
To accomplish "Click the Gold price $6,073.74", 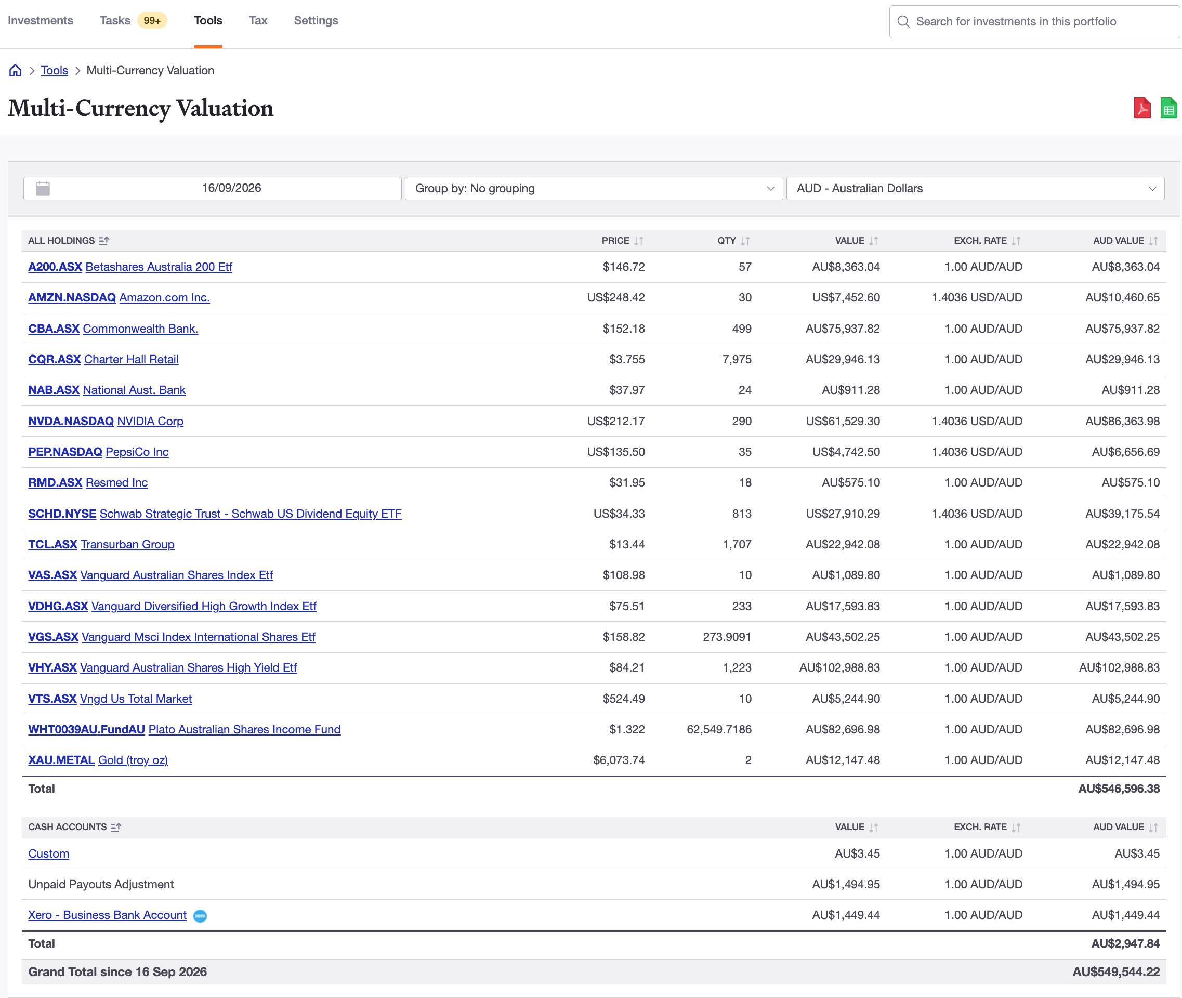I will point(619,760).
